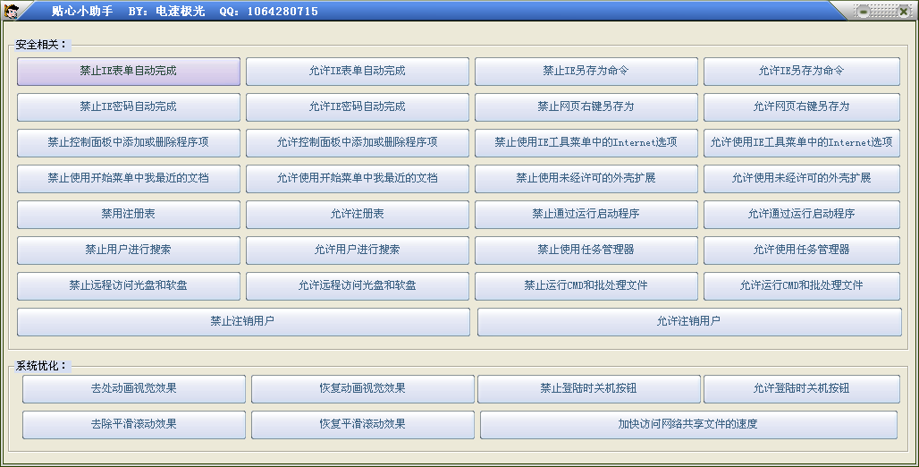The height and width of the screenshot is (467, 919).
Task: Click 恢复平滑滚动效果
Action: [363, 425]
